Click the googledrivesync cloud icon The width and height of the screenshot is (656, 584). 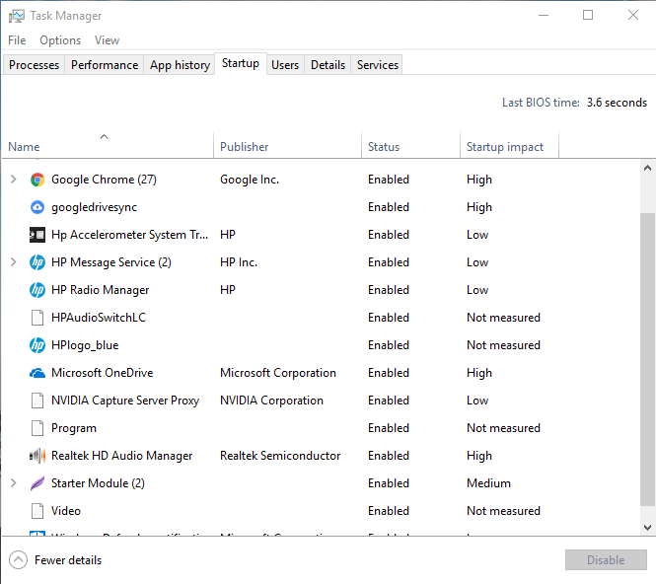pos(37,207)
